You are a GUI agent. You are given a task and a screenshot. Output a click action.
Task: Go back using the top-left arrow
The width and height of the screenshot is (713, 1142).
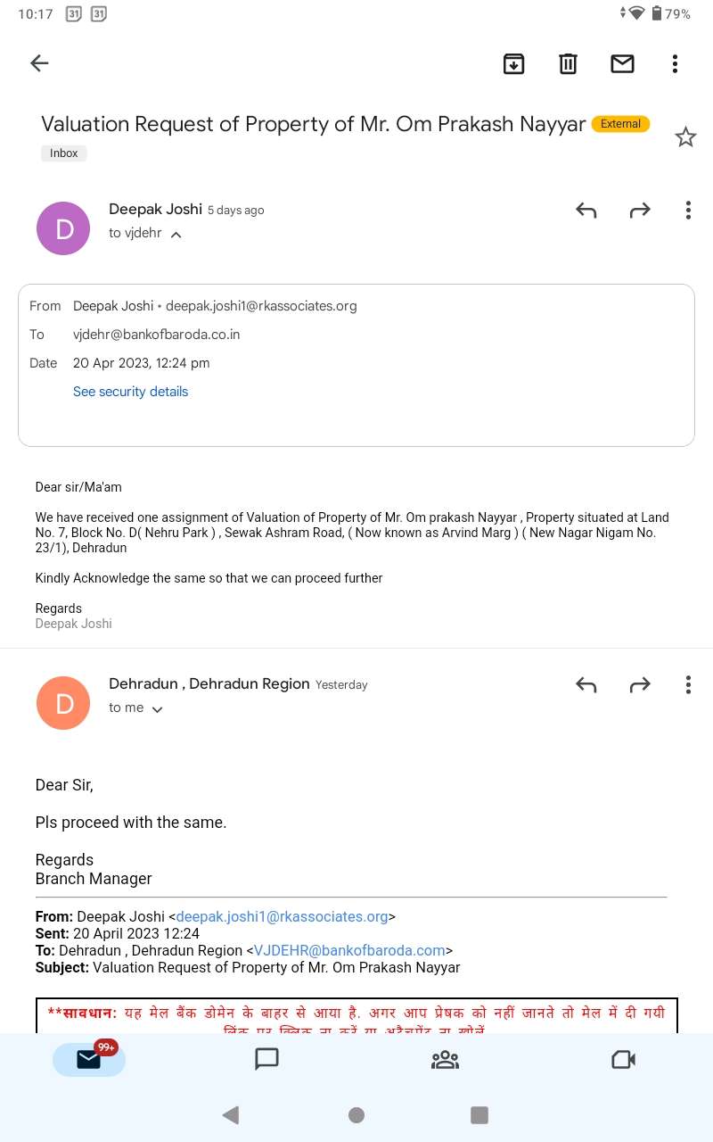click(x=39, y=63)
